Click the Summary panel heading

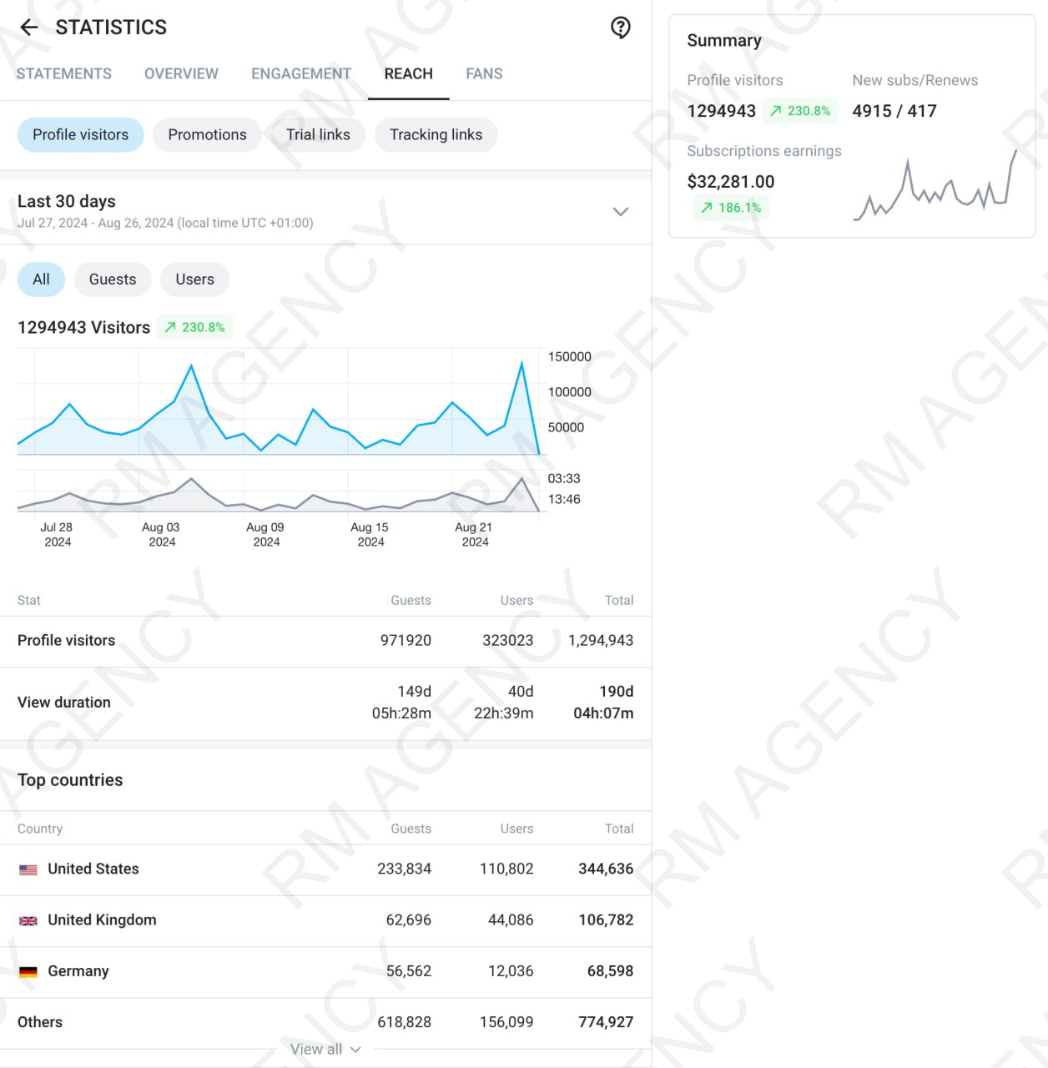(x=724, y=41)
